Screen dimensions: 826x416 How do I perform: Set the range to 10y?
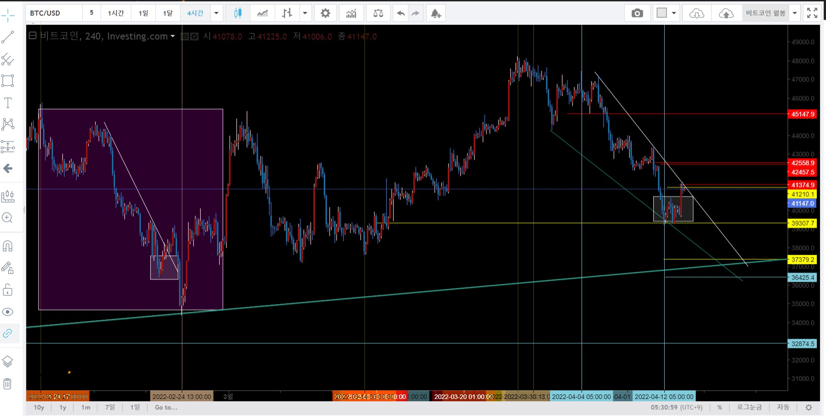(39, 407)
